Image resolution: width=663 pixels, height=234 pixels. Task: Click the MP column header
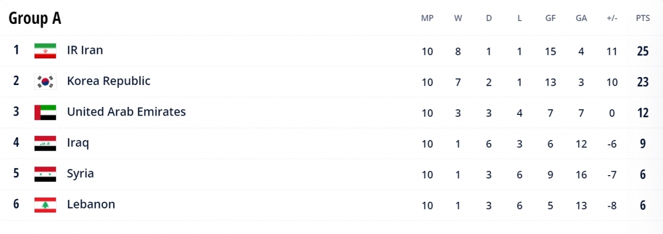(427, 18)
